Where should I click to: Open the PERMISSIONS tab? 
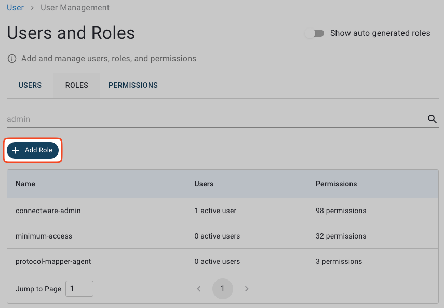coord(133,85)
